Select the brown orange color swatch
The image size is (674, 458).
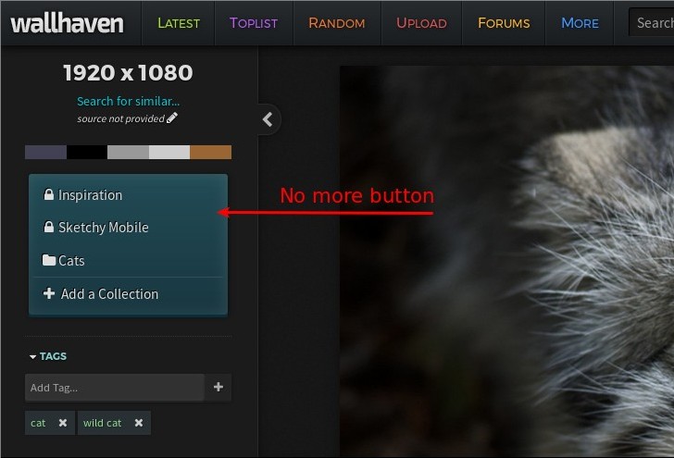(x=211, y=152)
